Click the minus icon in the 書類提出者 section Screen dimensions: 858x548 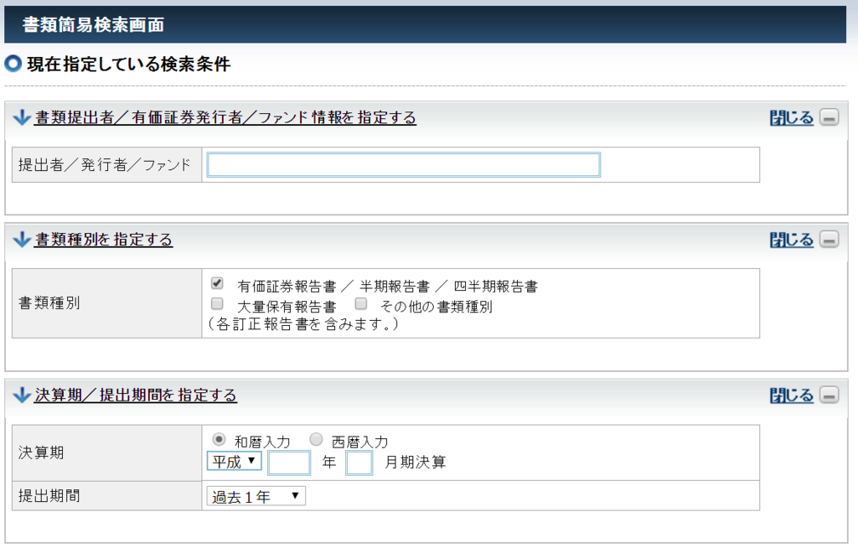point(830,117)
